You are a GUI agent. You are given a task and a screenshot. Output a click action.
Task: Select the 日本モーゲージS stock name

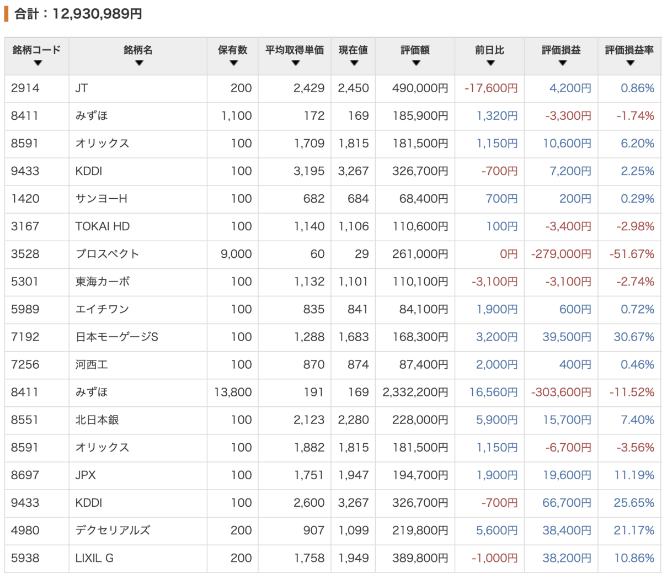point(117,337)
